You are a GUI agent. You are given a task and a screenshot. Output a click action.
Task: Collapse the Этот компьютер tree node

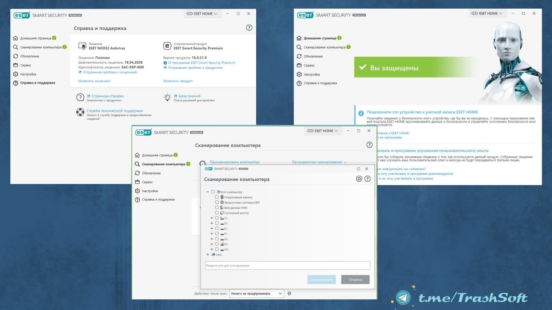pyautogui.click(x=208, y=192)
